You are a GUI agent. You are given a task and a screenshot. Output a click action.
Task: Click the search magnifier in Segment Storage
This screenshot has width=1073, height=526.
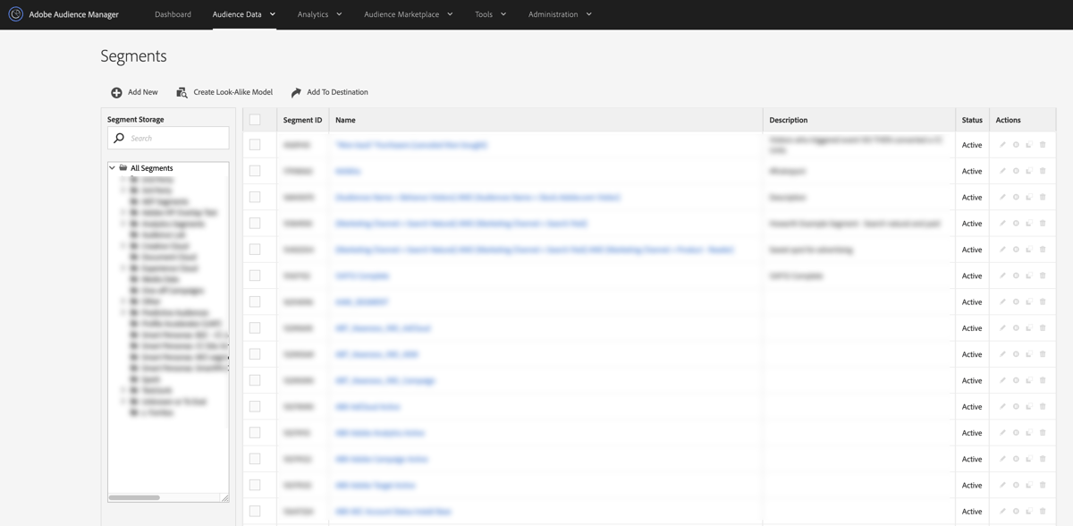tap(119, 138)
